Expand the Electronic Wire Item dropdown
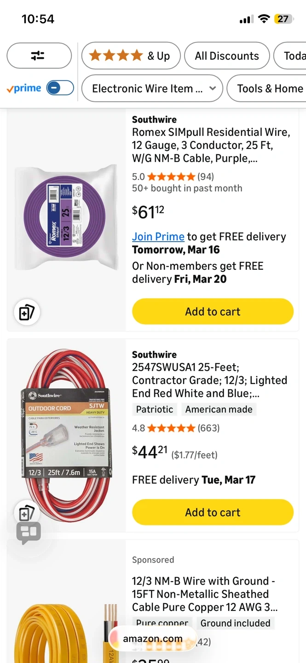306x663 pixels. coord(152,88)
